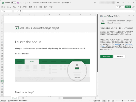Click the scroll down arrow of sheet

click(x=97, y=96)
